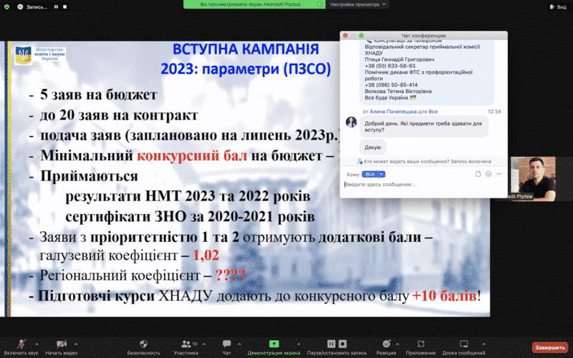573x358 pixels.
Task: Stop recording in bottom toolbar
Action: coord(342,344)
